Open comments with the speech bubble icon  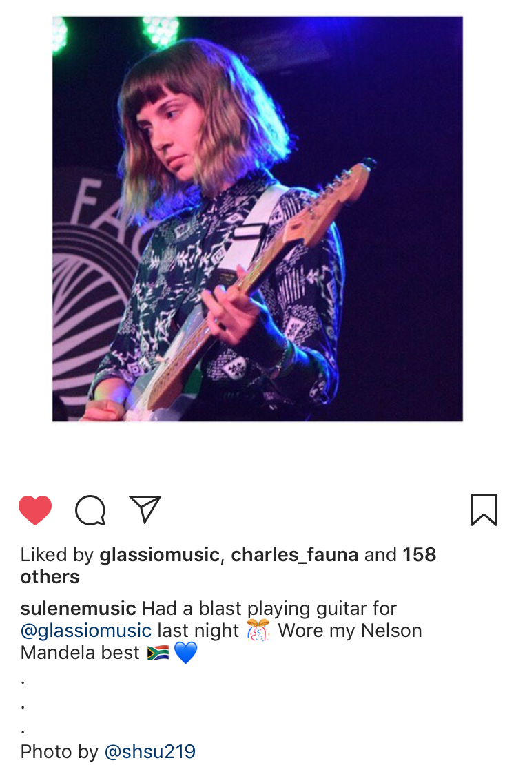pyautogui.click(x=90, y=510)
